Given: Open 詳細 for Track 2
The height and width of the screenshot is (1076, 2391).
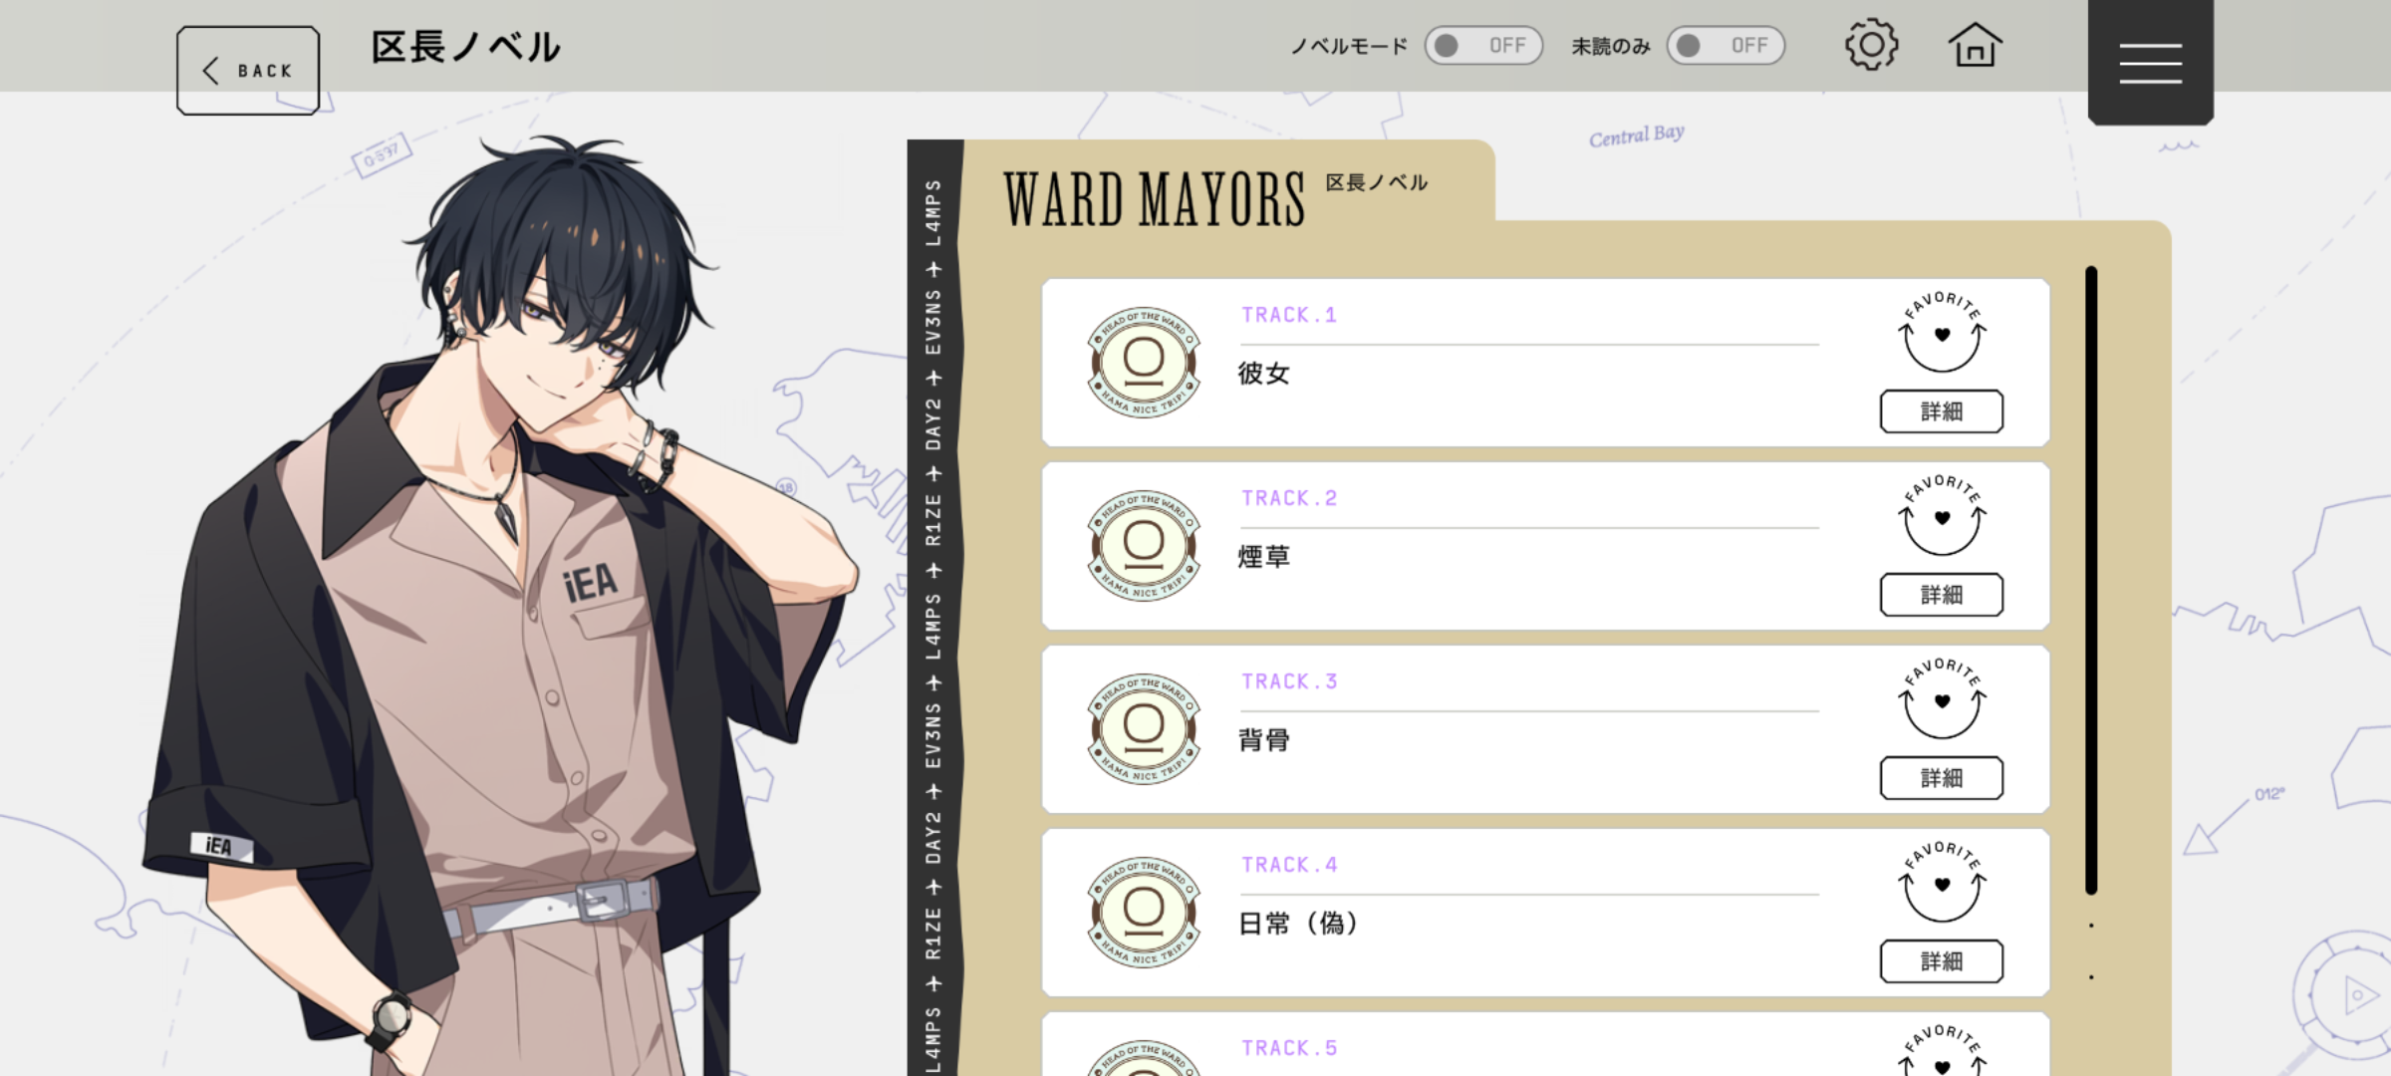Looking at the screenshot, I should pos(1942,595).
